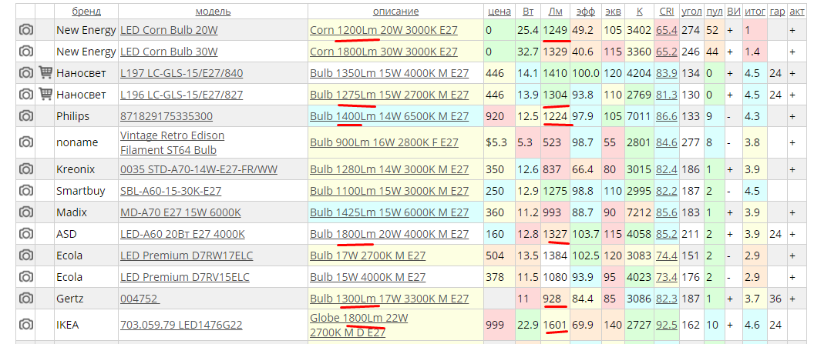Open Smartbuy SBL-A60-15-30K-E27 link
Viewport: 814px width, 344px height.
(170, 191)
